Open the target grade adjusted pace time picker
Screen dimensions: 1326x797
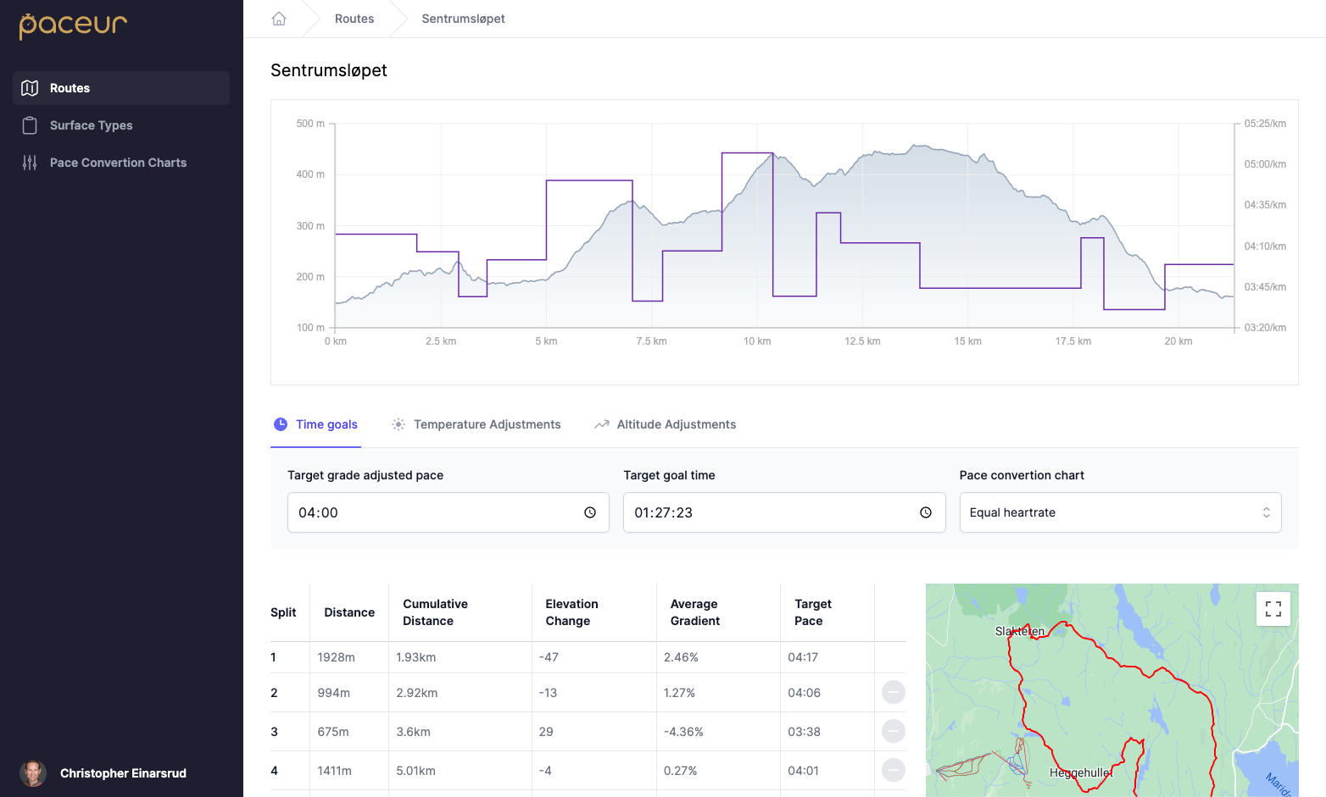[x=589, y=512]
